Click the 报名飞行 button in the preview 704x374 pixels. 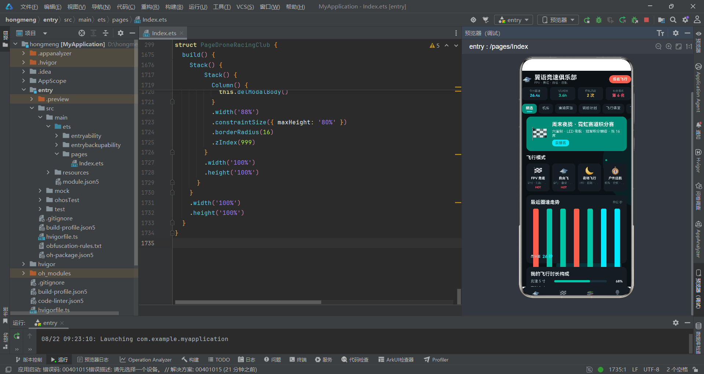620,79
